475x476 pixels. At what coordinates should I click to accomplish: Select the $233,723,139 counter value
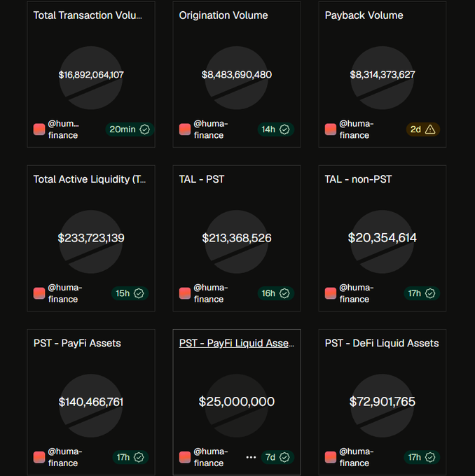click(91, 238)
